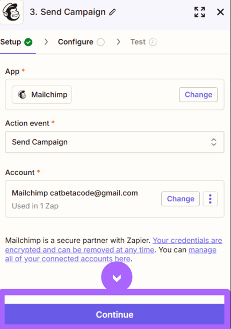Open the Action event Send Campaign dropdown
The height and width of the screenshot is (329, 231).
[x=114, y=142]
